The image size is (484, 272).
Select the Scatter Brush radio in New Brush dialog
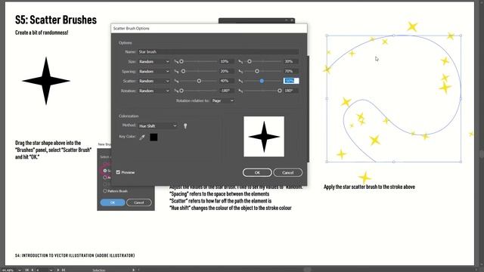tap(105, 171)
